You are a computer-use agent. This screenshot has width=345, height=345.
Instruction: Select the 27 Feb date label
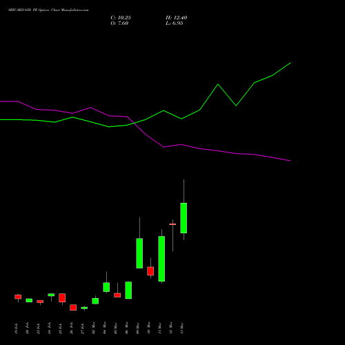(83, 328)
